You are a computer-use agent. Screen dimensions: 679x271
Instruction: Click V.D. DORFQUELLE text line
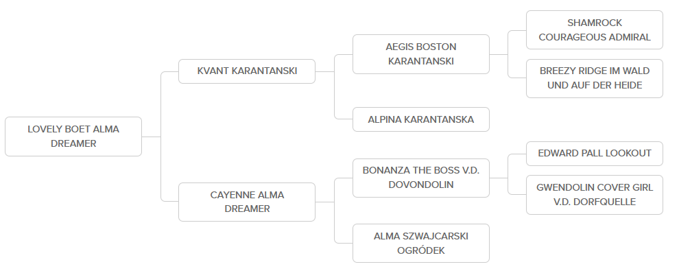point(595,202)
